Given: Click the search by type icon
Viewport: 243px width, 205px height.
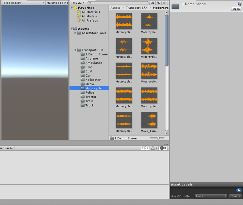Looking at the screenshot, I should tap(153, 3).
